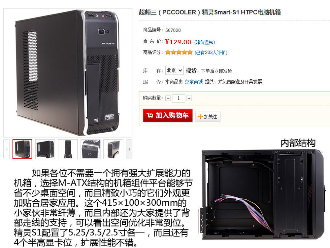This screenshot has height=248, width=330.
Task: Click the 加关注 follow button
Action: click(x=208, y=116)
